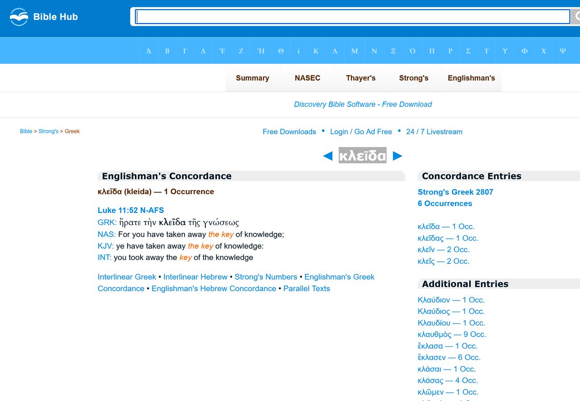Open Κλαύδιον — 1 Occ. entry
This screenshot has width=580, height=401.
451,300
